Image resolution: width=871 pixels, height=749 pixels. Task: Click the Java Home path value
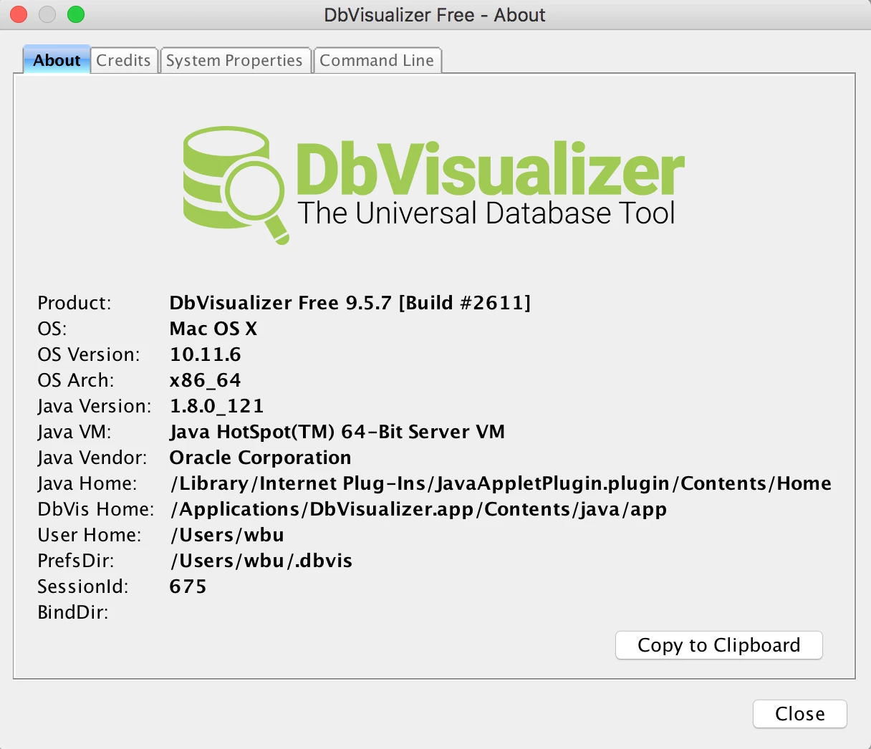click(501, 483)
